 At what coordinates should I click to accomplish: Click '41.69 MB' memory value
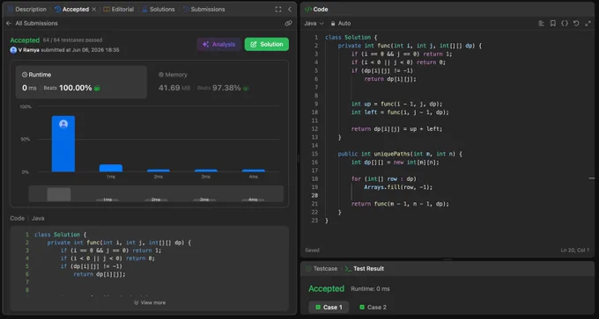click(x=174, y=88)
